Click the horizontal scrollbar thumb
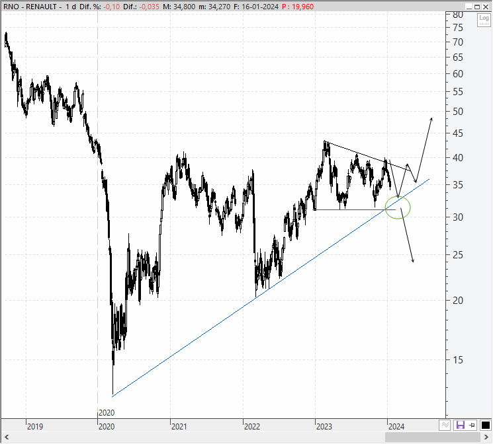The image size is (493, 444). tap(433, 437)
